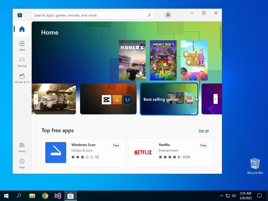268x201 pixels.
Task: Open the taskbar clock and date
Action: click(x=245, y=196)
